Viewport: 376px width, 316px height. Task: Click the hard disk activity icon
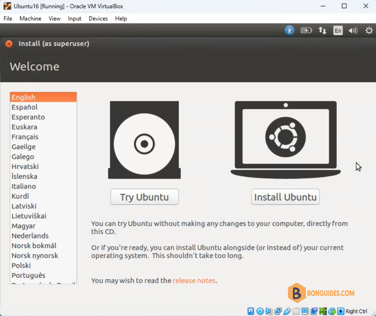tap(251, 311)
